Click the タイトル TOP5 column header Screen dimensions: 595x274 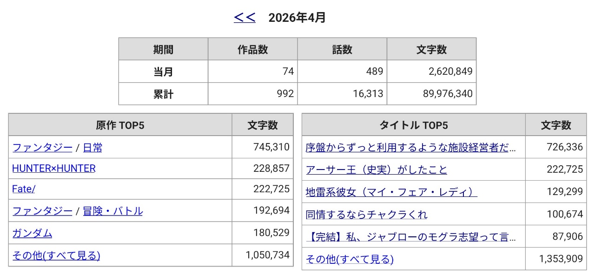pyautogui.click(x=413, y=125)
